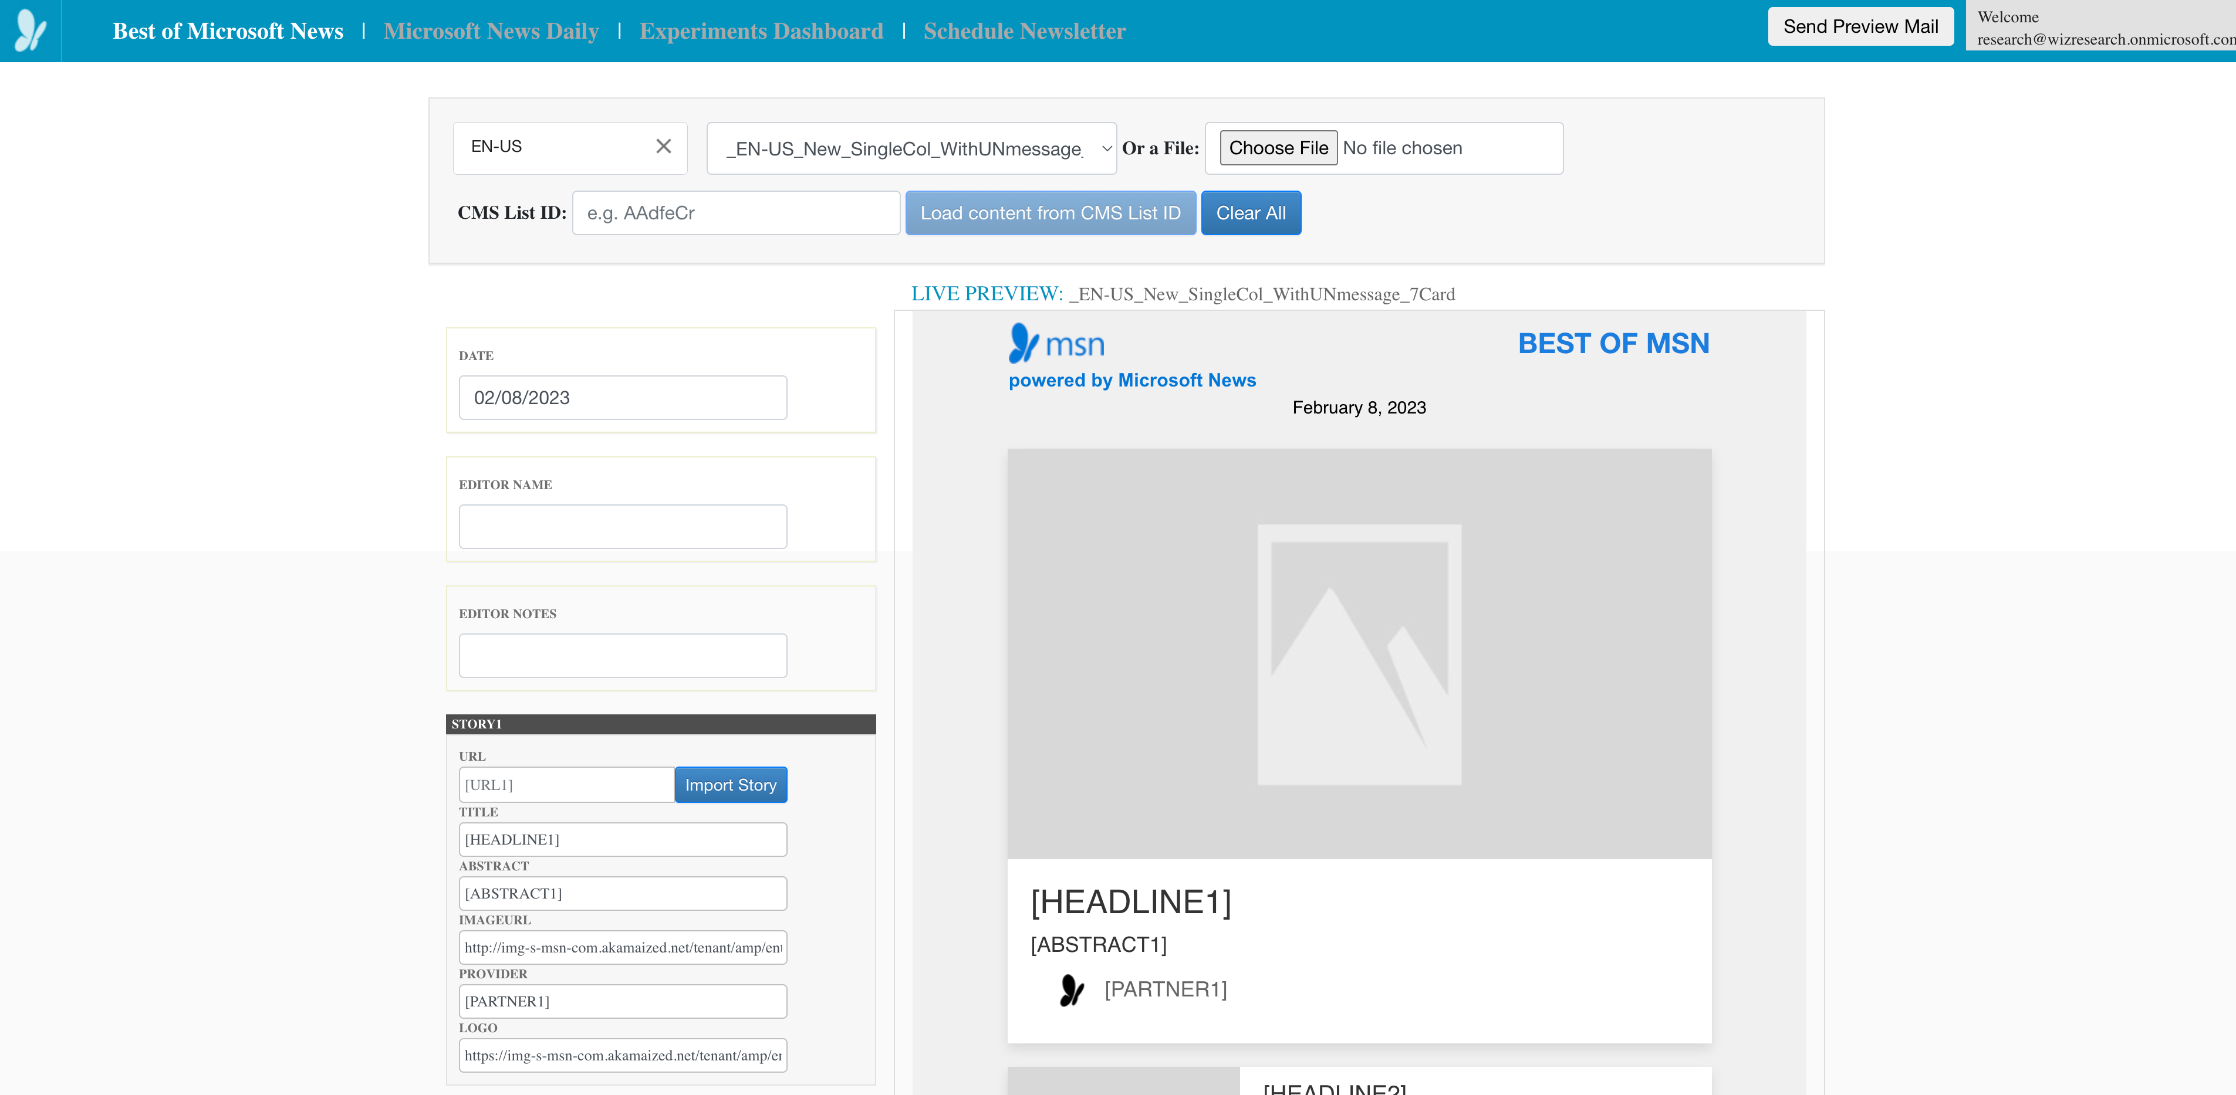Click the Date input field
Viewport: 2236px width, 1095px height.
coord(622,398)
